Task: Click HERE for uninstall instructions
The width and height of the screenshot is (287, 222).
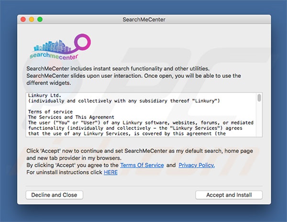Action: 110,172
